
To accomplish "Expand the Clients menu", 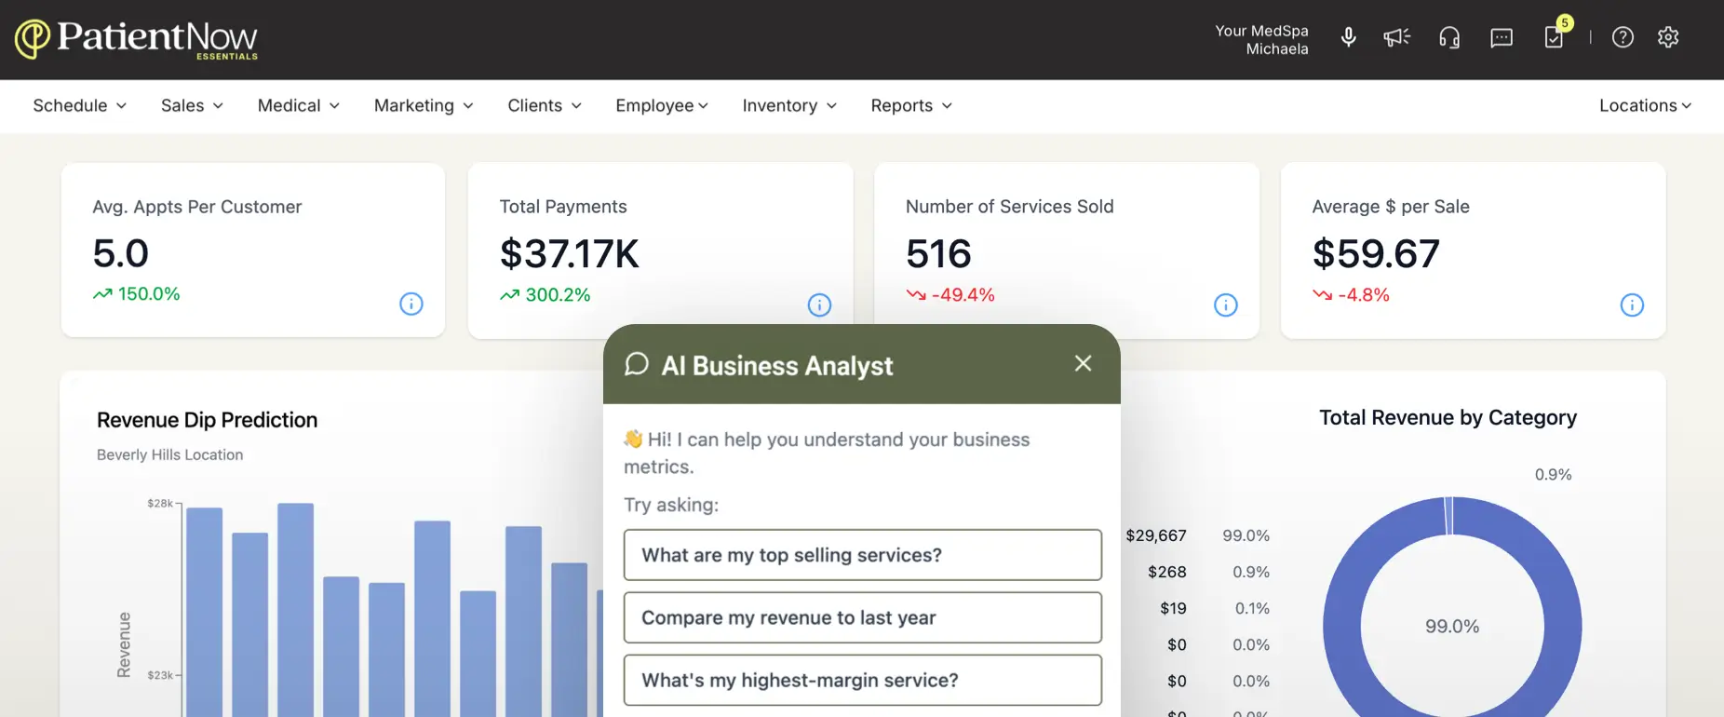I will tap(545, 106).
